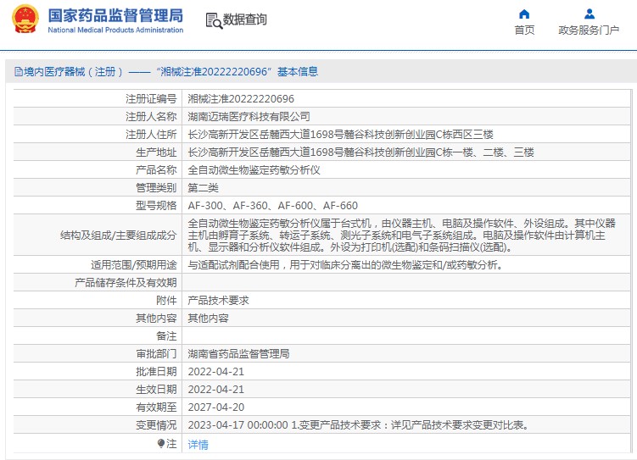The width and height of the screenshot is (637, 460).
Task: Open the 政务服务门户 link
Action: (x=589, y=30)
